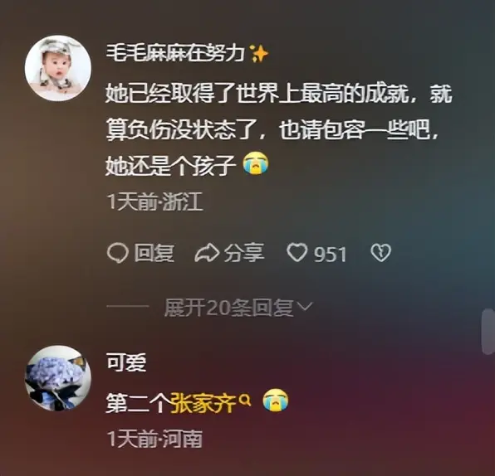
Task: Click the crying emoji after 她还是个孩子
Action: 256,163
